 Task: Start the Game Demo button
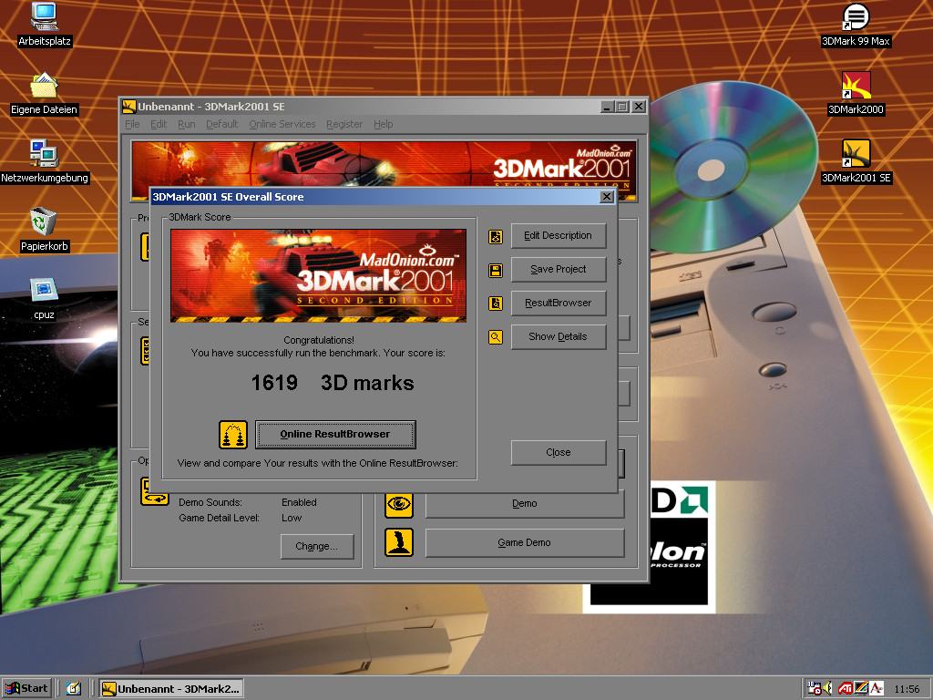524,543
